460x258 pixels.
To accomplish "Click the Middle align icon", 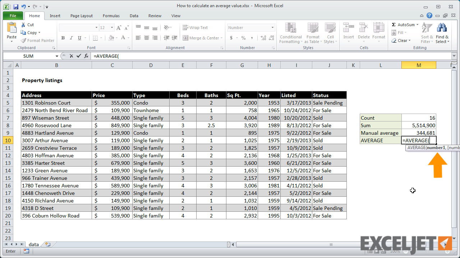I will click(147, 28).
